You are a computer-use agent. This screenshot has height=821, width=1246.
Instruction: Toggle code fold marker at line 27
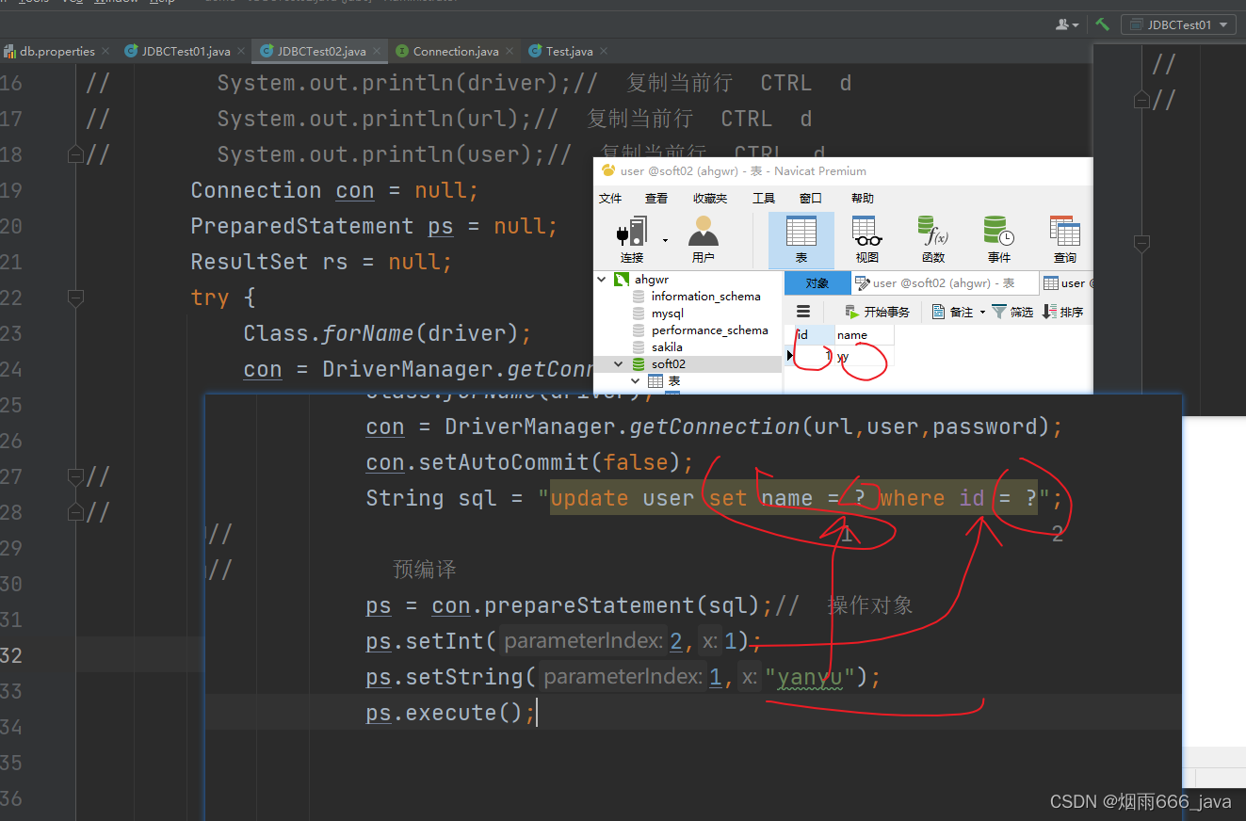pos(76,476)
